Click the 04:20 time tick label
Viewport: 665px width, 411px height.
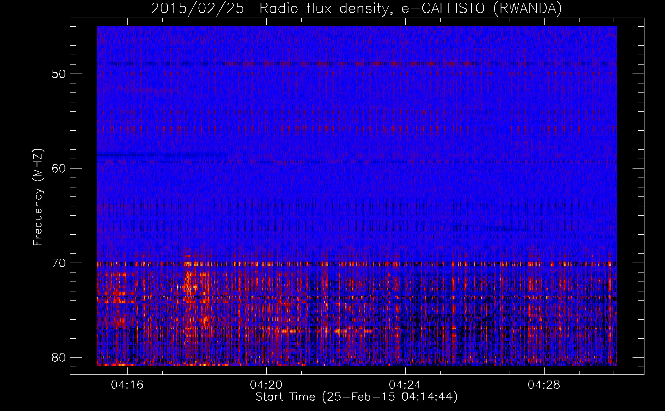pyautogui.click(x=266, y=385)
